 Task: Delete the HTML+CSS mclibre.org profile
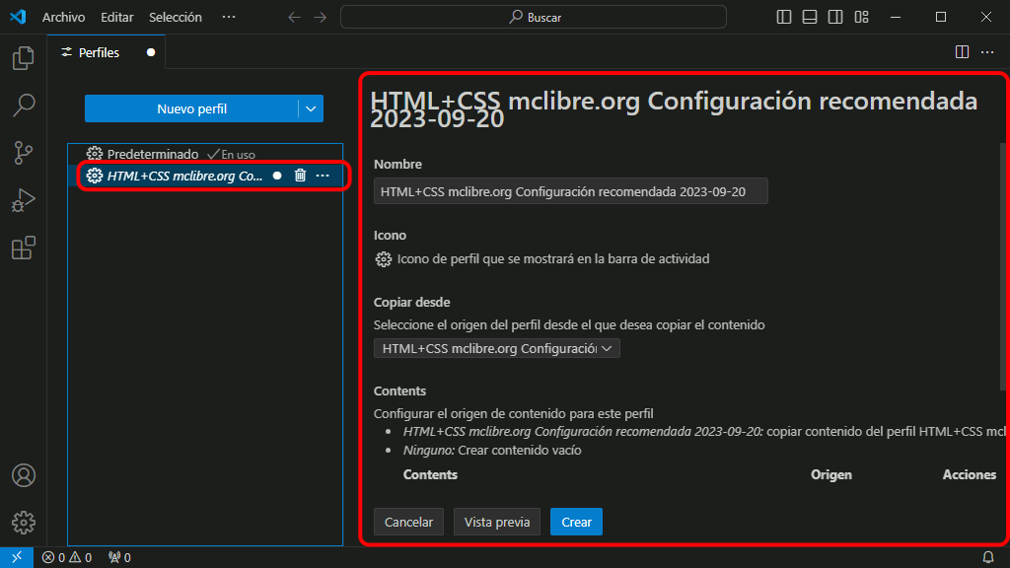pos(300,176)
